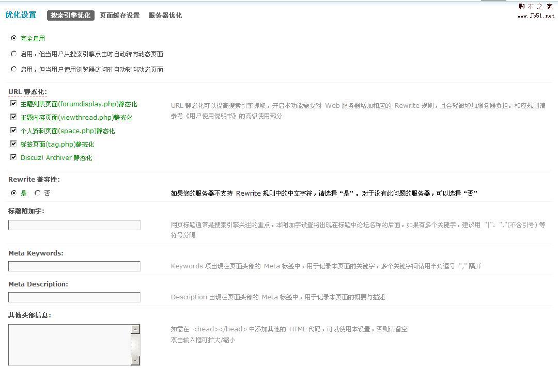
Task: Click the textarea scrollbar up arrow
Action: [x=136, y=328]
